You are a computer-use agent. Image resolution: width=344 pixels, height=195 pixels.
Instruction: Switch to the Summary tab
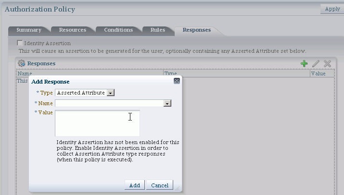29,30
